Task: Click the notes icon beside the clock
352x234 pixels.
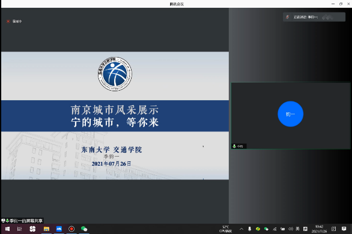Action: pyautogui.click(x=334, y=229)
